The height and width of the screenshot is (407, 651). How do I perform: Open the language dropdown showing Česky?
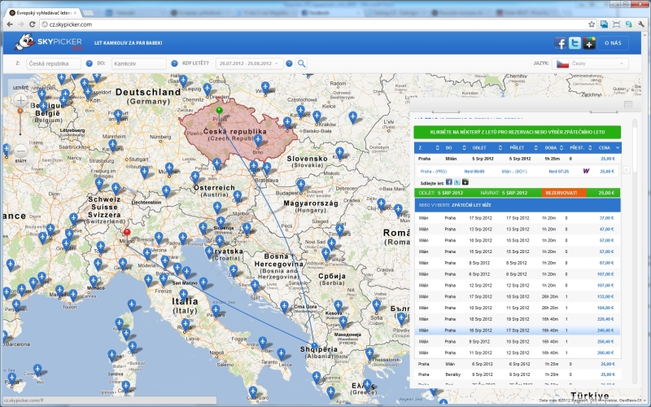[x=591, y=63]
